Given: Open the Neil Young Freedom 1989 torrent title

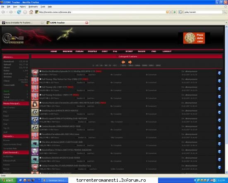Looking at the screenshot, I should (x=57, y=95).
